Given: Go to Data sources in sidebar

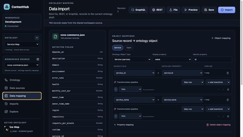Looking at the screenshot, I should coord(22,88).
